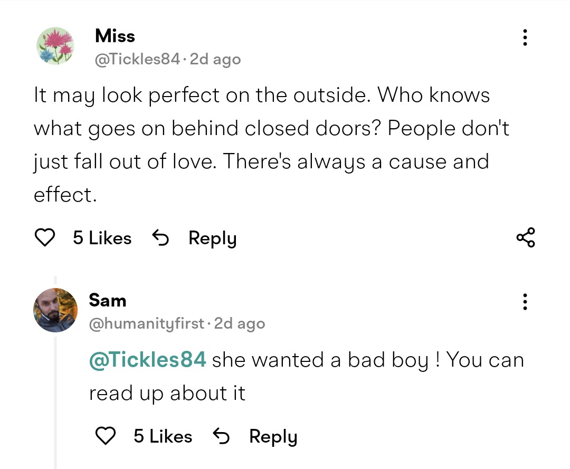Open more options for Sam's reply
Image resolution: width=570 pixels, height=469 pixels.
(x=524, y=301)
